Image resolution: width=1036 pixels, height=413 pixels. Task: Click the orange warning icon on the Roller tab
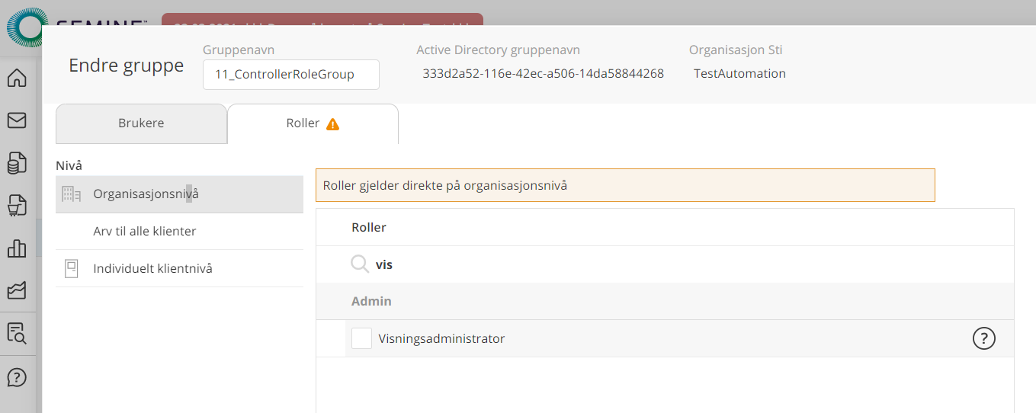click(x=332, y=124)
